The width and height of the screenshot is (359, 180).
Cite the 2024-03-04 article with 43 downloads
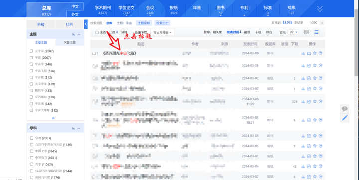click(x=321, y=166)
